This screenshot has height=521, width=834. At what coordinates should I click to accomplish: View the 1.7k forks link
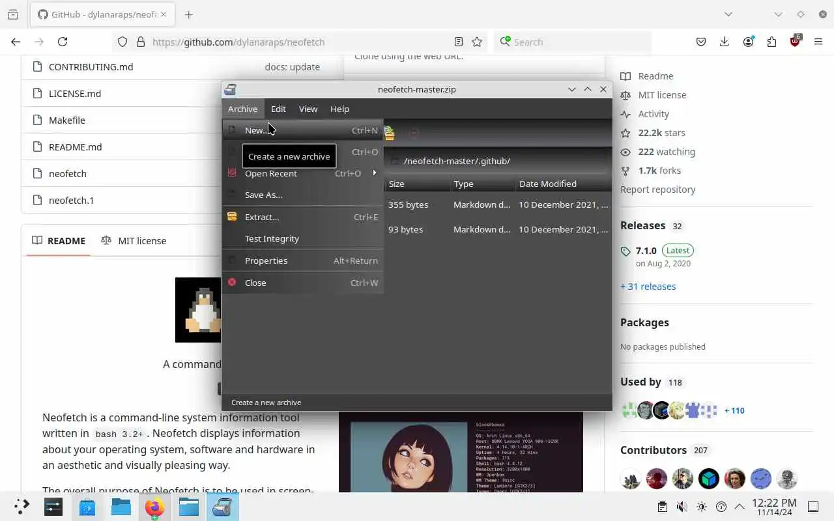(651, 170)
